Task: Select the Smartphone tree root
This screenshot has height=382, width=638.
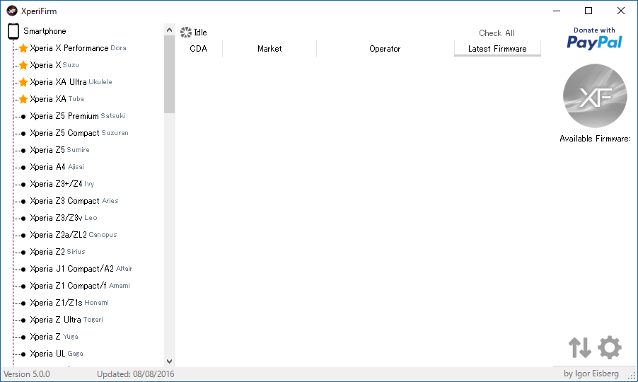Action: [x=45, y=31]
